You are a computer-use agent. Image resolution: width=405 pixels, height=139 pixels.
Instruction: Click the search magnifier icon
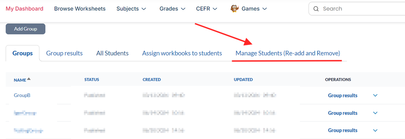[316, 9]
